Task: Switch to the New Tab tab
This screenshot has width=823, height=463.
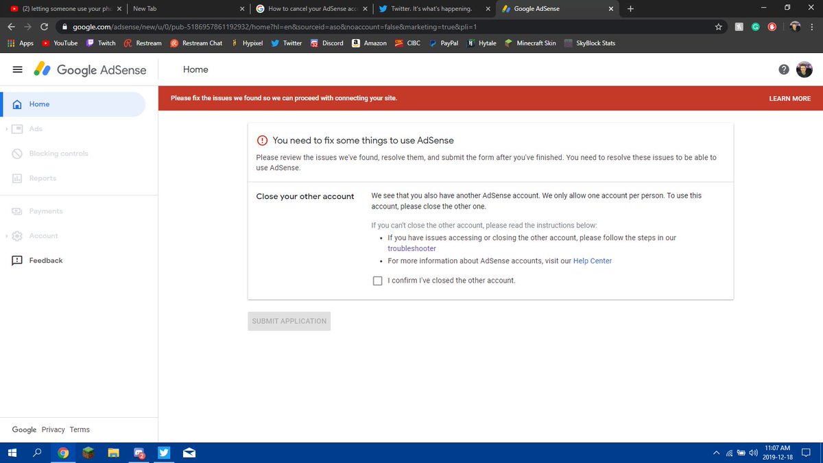Action: [x=188, y=9]
